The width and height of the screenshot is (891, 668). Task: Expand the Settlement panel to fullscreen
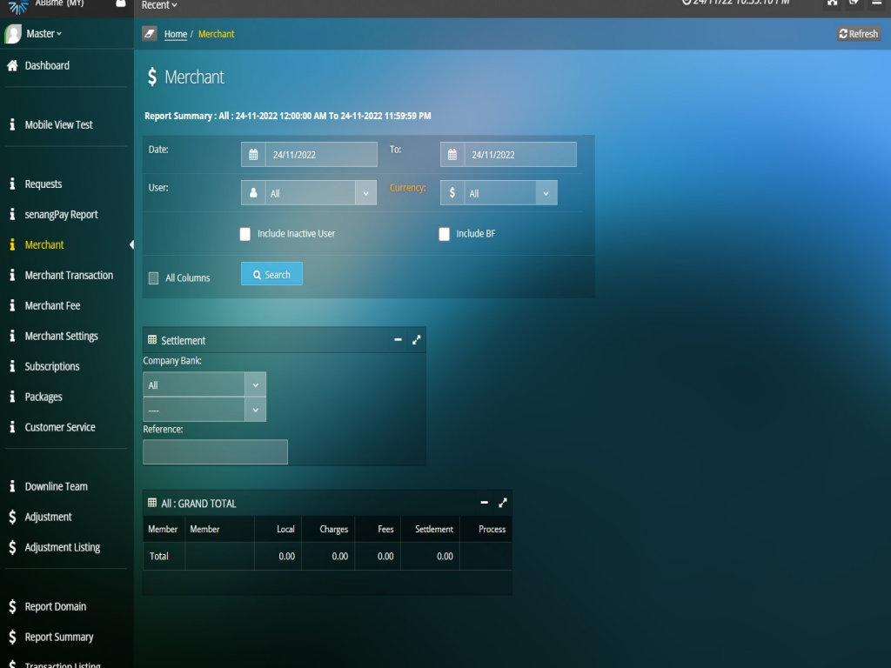(x=417, y=340)
